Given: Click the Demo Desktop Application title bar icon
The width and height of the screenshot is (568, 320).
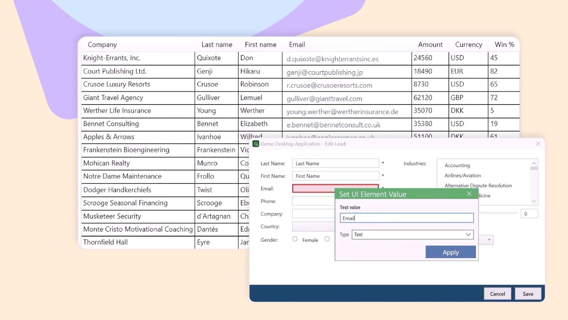Looking at the screenshot, I should tap(256, 144).
